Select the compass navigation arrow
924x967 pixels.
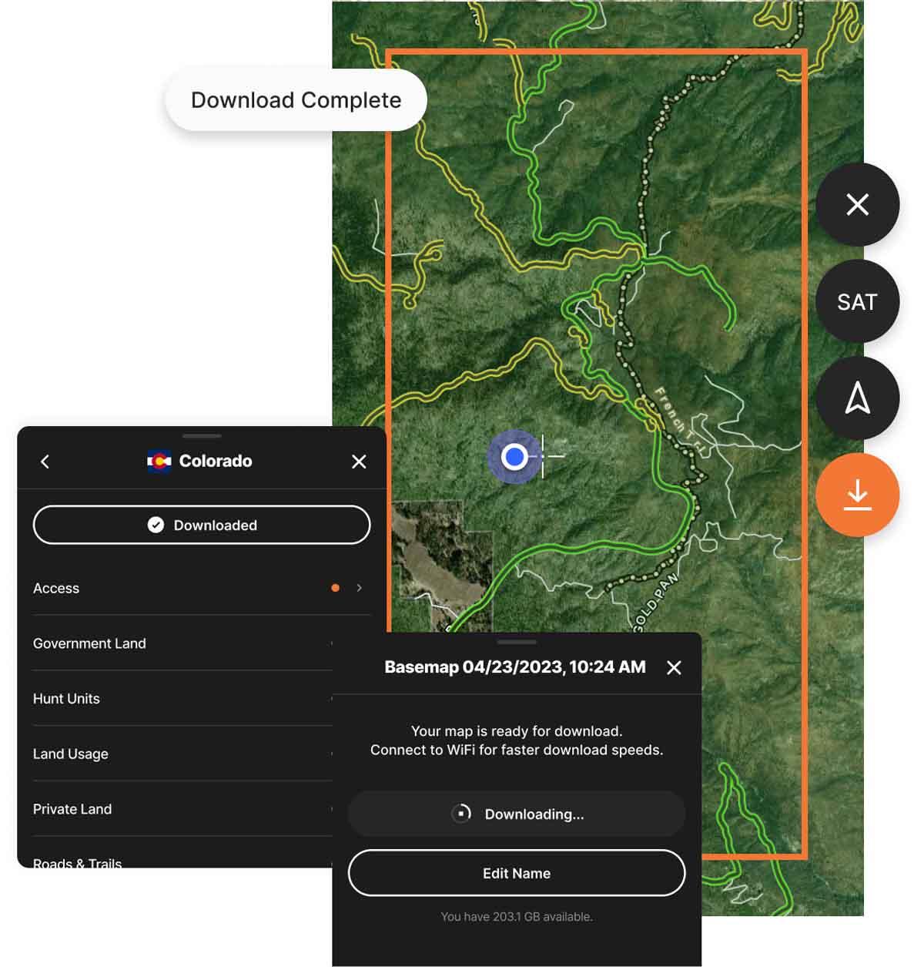[857, 398]
